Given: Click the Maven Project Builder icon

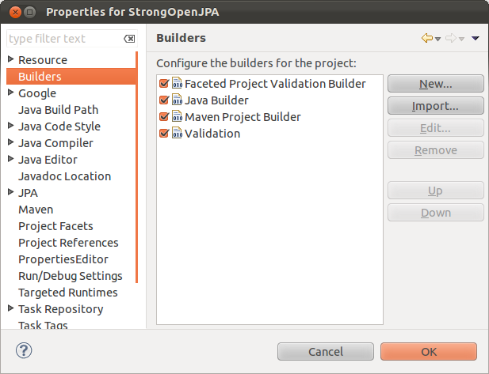Looking at the screenshot, I should [178, 117].
